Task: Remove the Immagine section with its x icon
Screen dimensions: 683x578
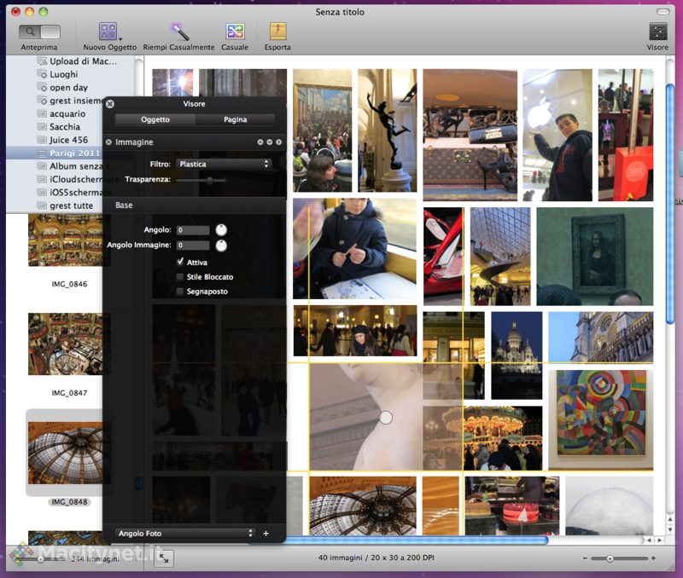Action: [x=108, y=142]
